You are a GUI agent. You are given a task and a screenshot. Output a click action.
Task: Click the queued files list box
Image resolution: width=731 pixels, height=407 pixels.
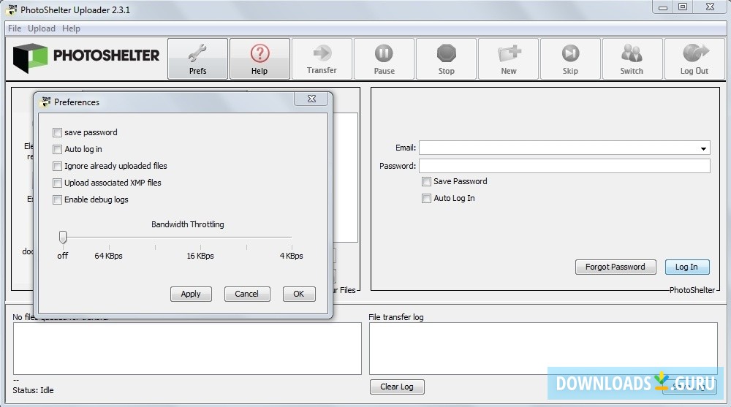coord(187,349)
